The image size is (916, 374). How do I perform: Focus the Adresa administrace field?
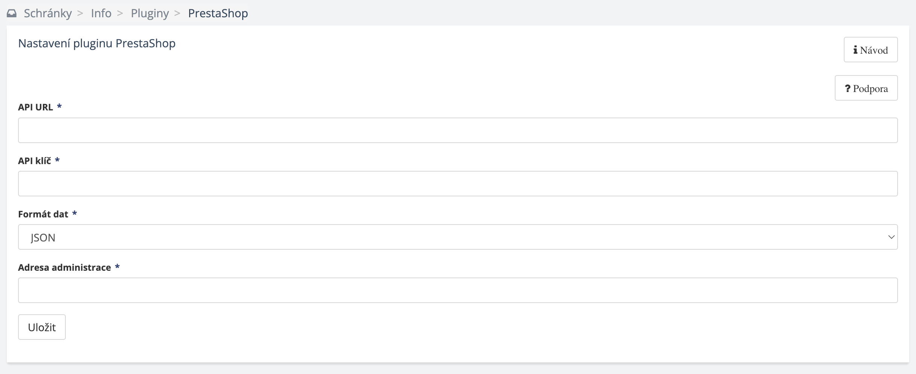pos(458,290)
